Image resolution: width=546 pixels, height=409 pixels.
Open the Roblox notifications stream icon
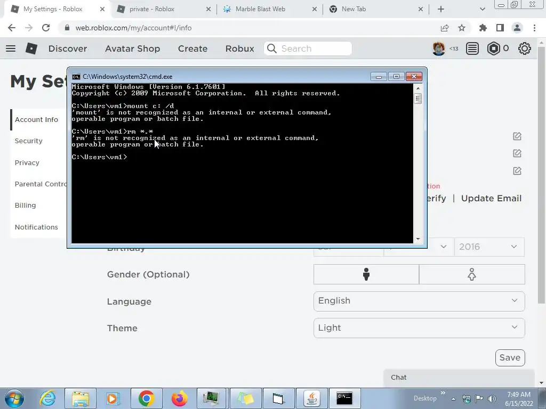472,48
